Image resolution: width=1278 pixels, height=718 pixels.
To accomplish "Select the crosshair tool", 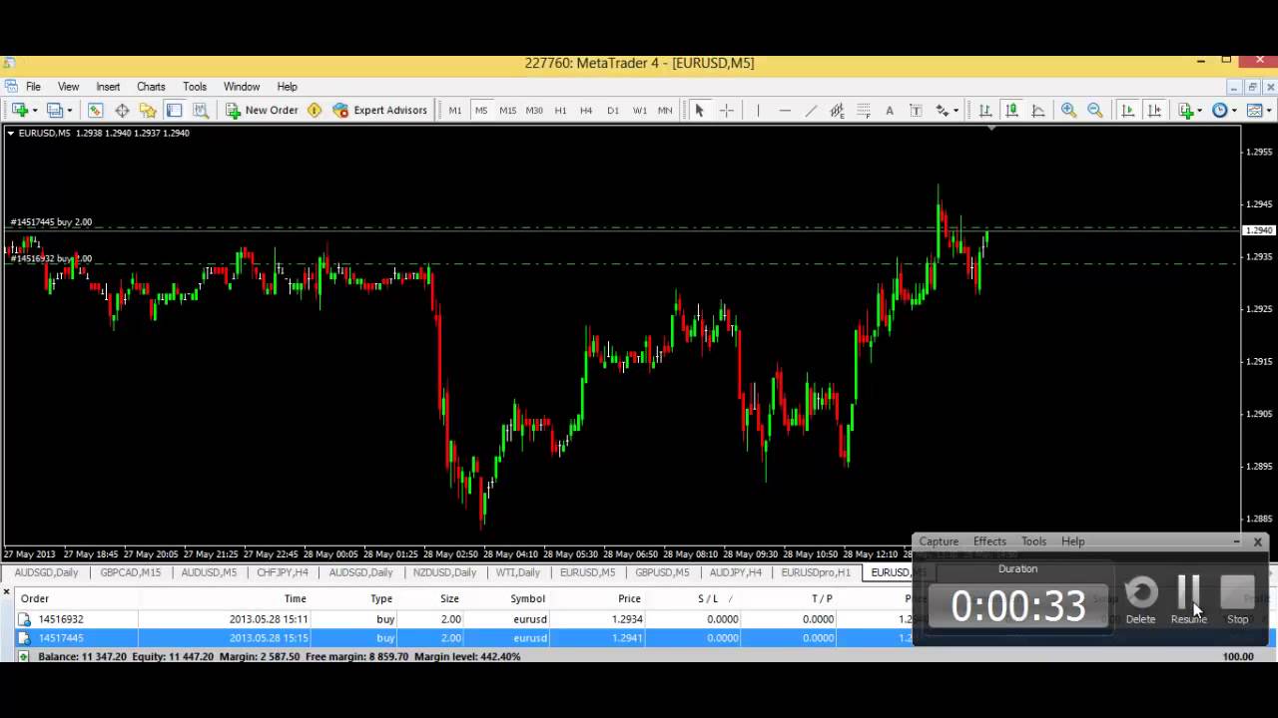I will click(x=727, y=110).
